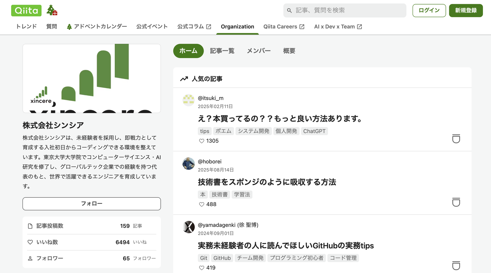Stock the 技術書をスポンジ article via bookmark icon
Image resolution: width=491 pixels, height=273 pixels.
[456, 202]
